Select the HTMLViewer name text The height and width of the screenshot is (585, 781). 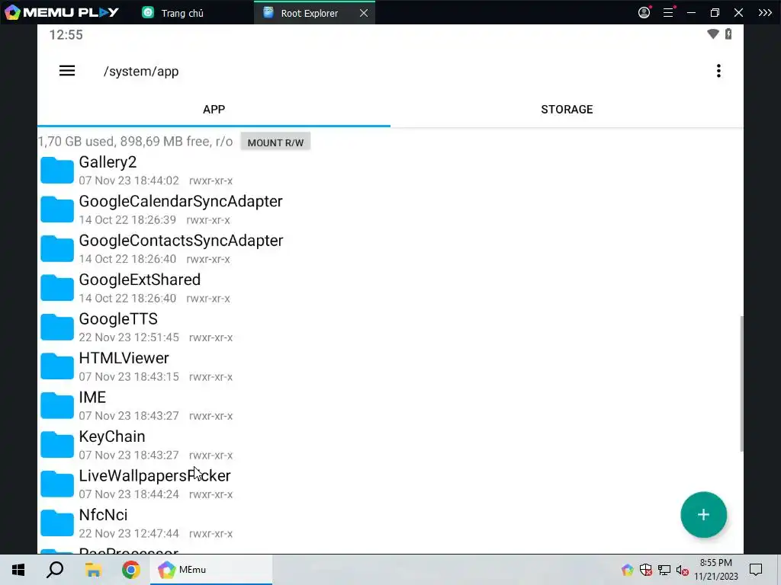124,358
